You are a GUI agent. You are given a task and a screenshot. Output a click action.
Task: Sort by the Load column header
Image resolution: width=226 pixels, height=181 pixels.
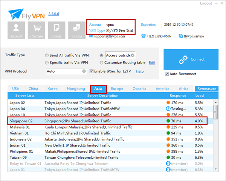200,96
